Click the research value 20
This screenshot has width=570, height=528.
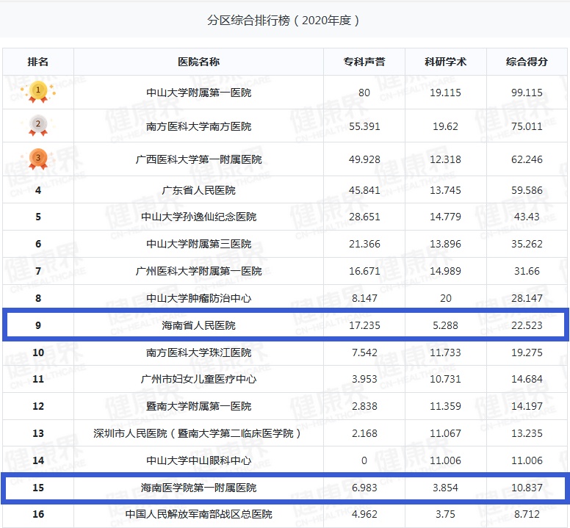click(446, 298)
